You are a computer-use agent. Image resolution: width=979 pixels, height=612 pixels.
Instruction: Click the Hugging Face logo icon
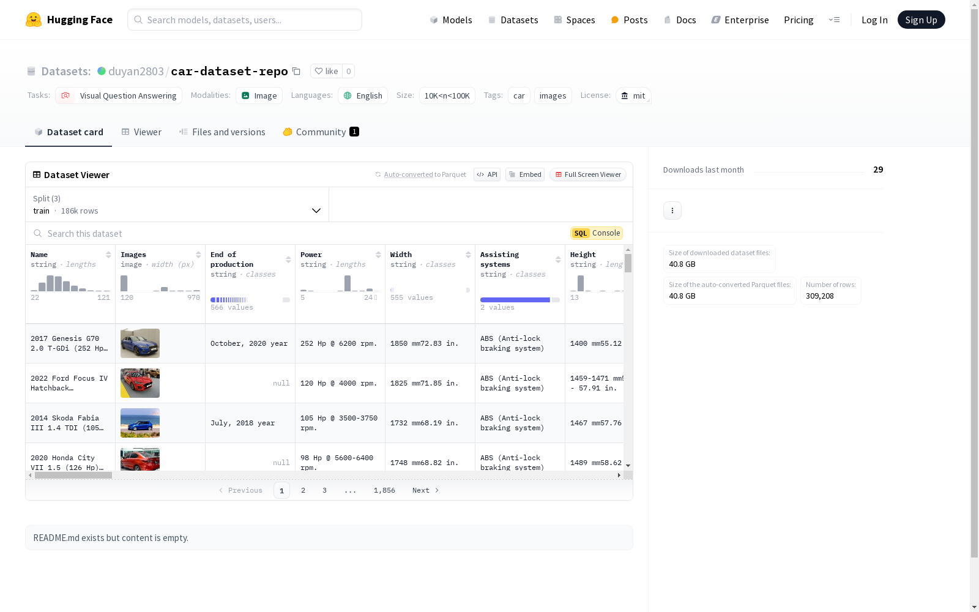[34, 20]
